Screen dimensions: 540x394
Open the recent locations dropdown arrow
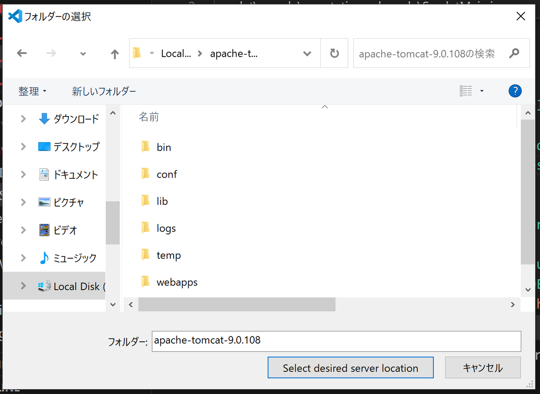click(x=83, y=54)
